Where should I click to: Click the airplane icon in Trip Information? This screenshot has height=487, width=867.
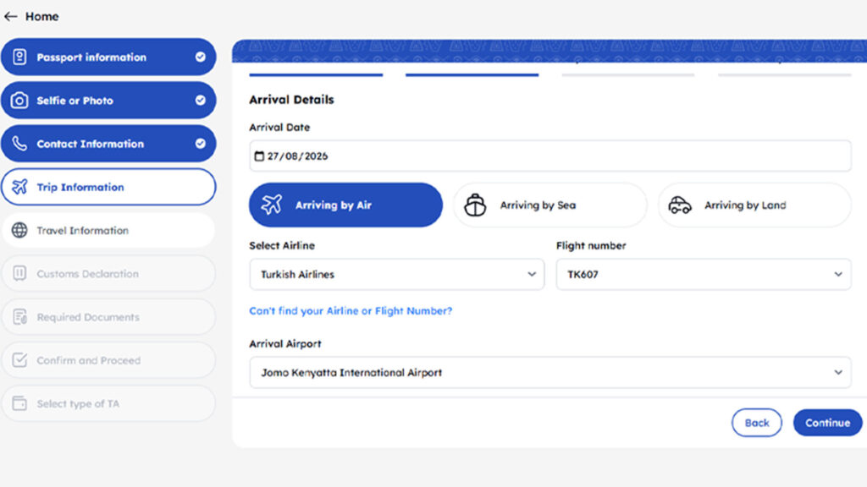pyautogui.click(x=19, y=187)
